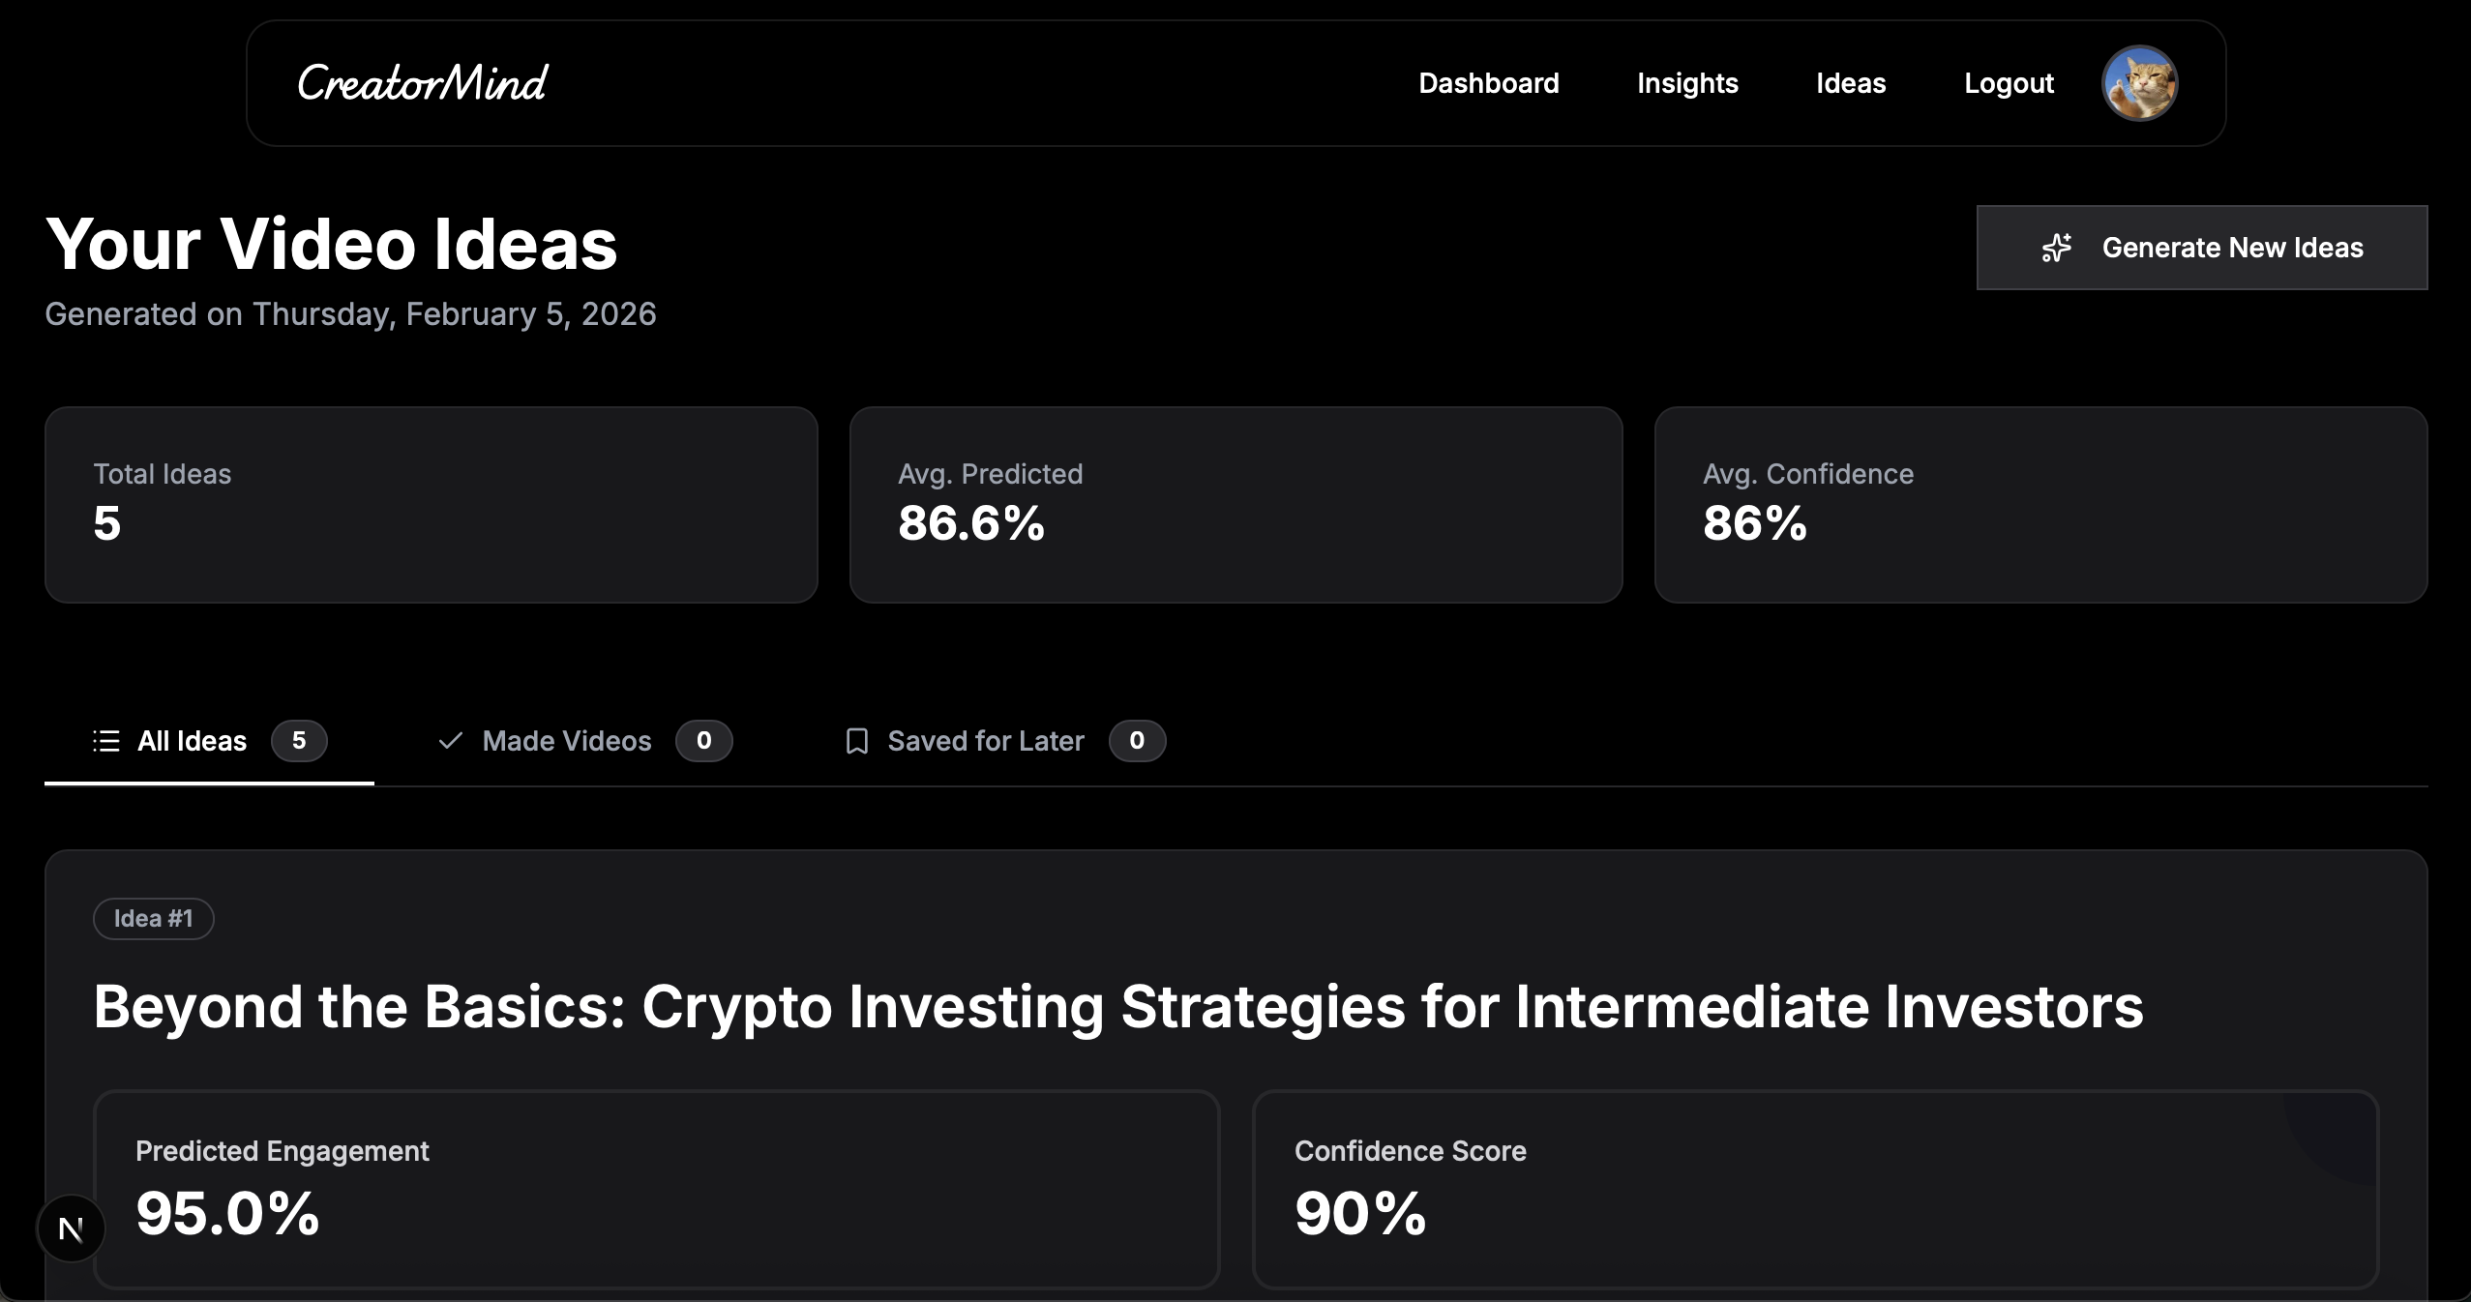
Task: Click the bookmark icon beside Saved for Later
Action: click(856, 741)
